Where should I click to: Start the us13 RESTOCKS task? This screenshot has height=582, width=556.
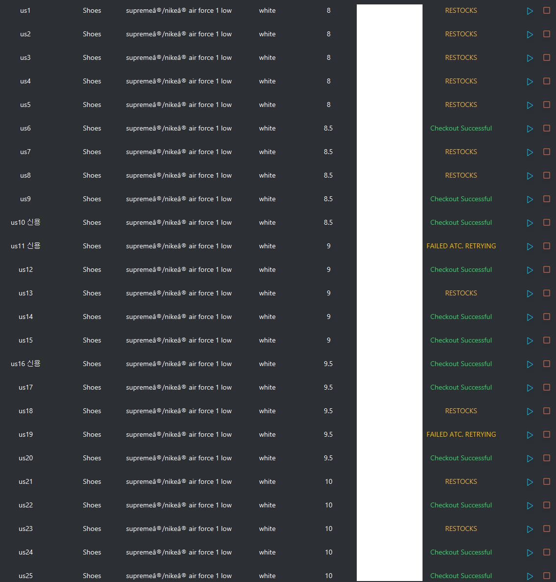pos(530,293)
